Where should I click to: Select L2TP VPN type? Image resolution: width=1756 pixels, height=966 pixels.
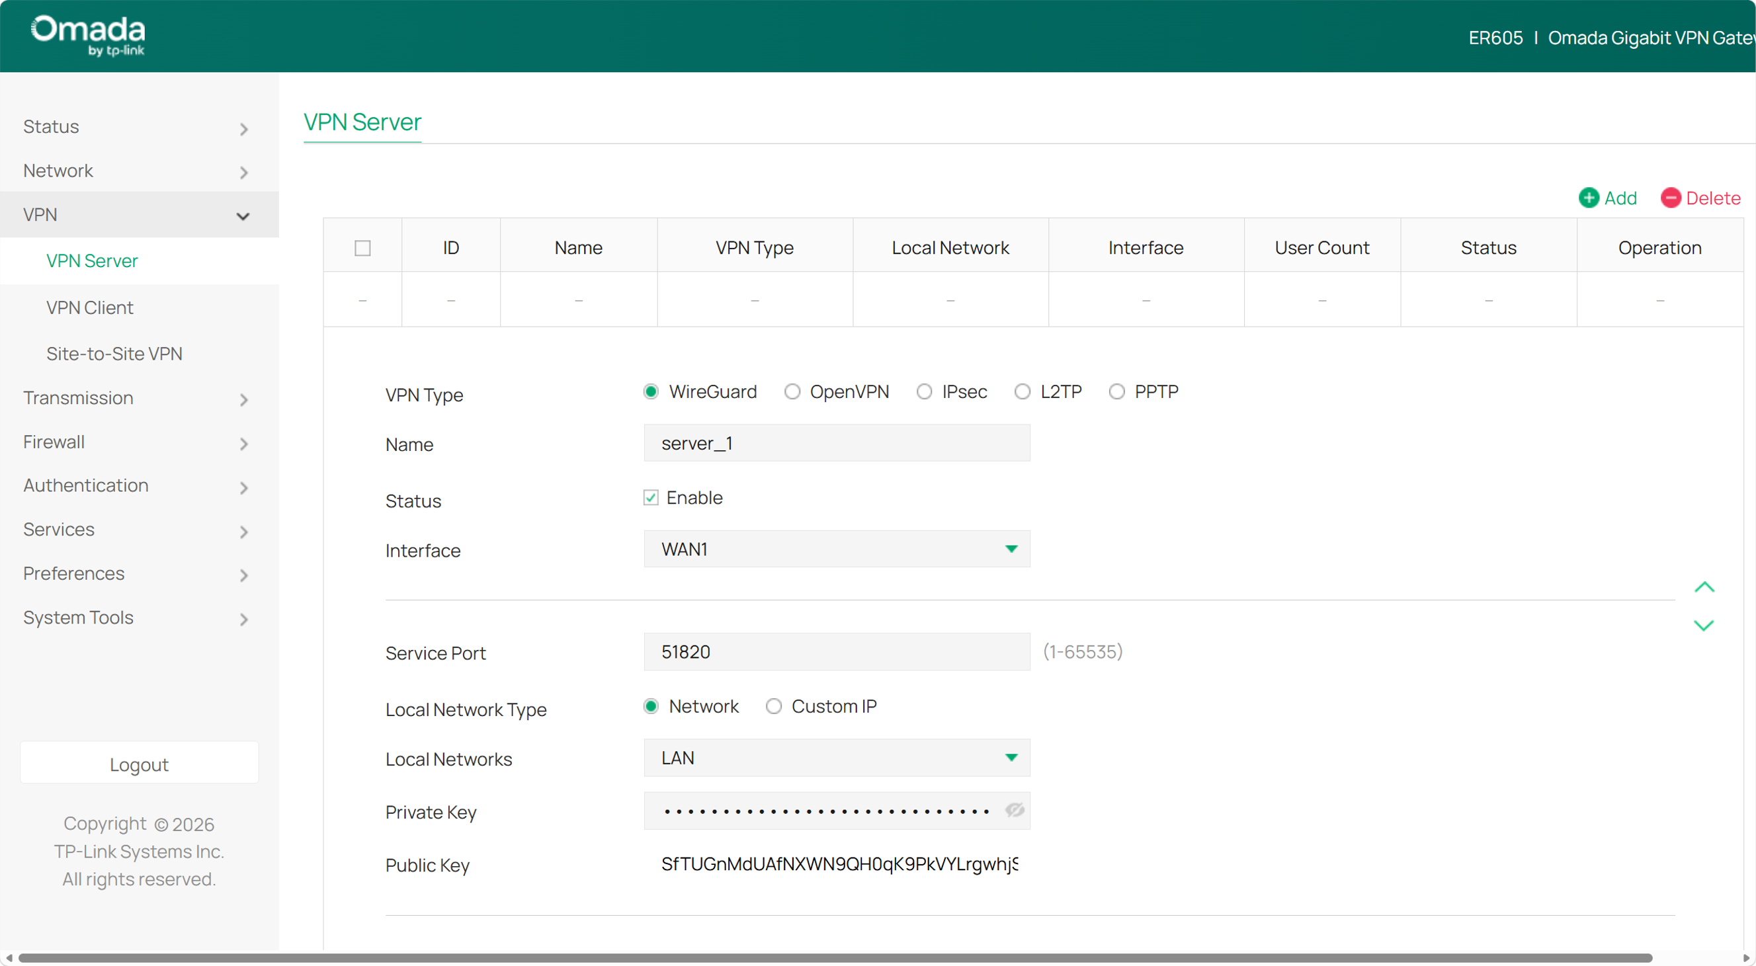tap(1023, 391)
